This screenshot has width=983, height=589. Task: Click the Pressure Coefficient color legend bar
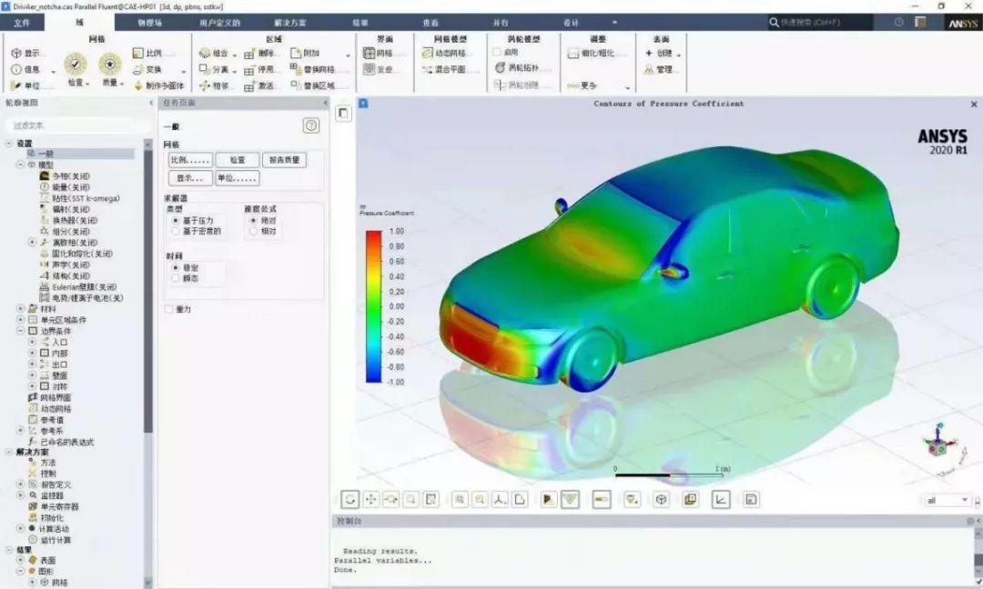tap(374, 306)
